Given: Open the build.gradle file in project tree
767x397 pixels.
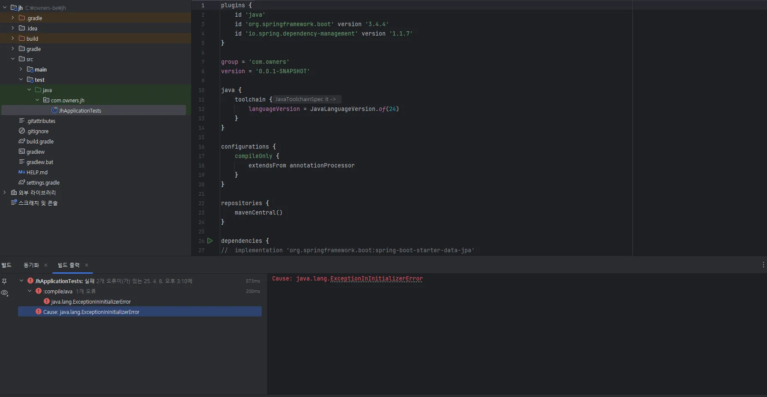Looking at the screenshot, I should (40, 141).
